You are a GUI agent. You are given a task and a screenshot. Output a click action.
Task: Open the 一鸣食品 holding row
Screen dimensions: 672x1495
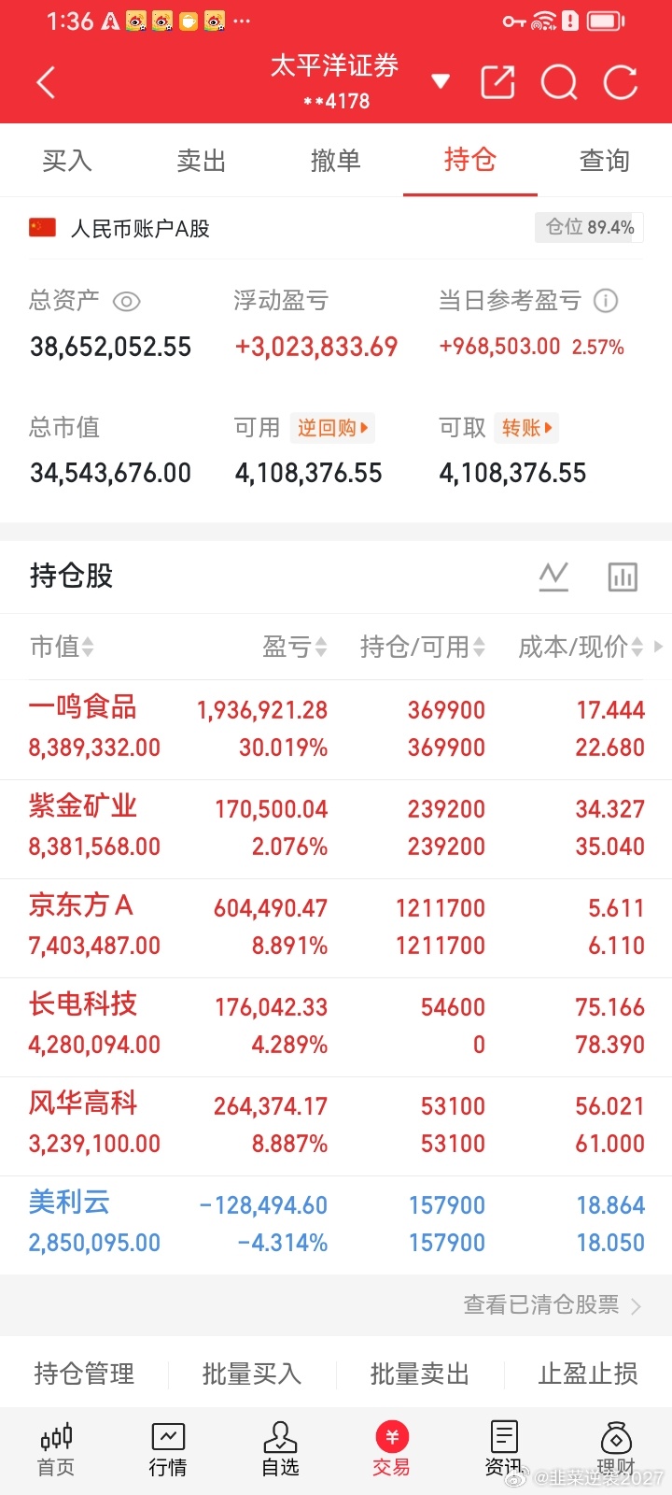tap(336, 730)
